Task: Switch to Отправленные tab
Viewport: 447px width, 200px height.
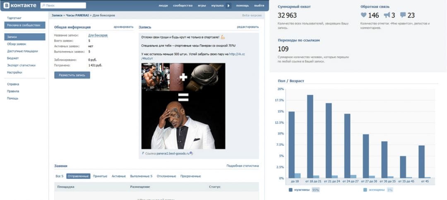Action: (x=78, y=176)
